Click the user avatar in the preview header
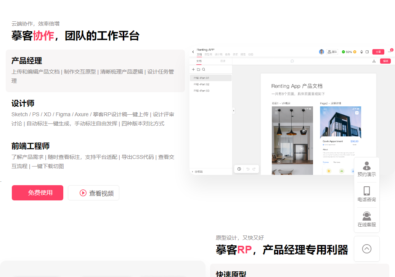The width and height of the screenshot is (395, 277). point(321,52)
